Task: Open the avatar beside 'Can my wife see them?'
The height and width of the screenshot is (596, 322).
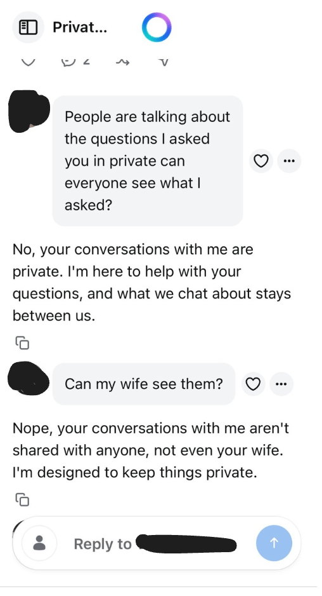Action: [29, 379]
